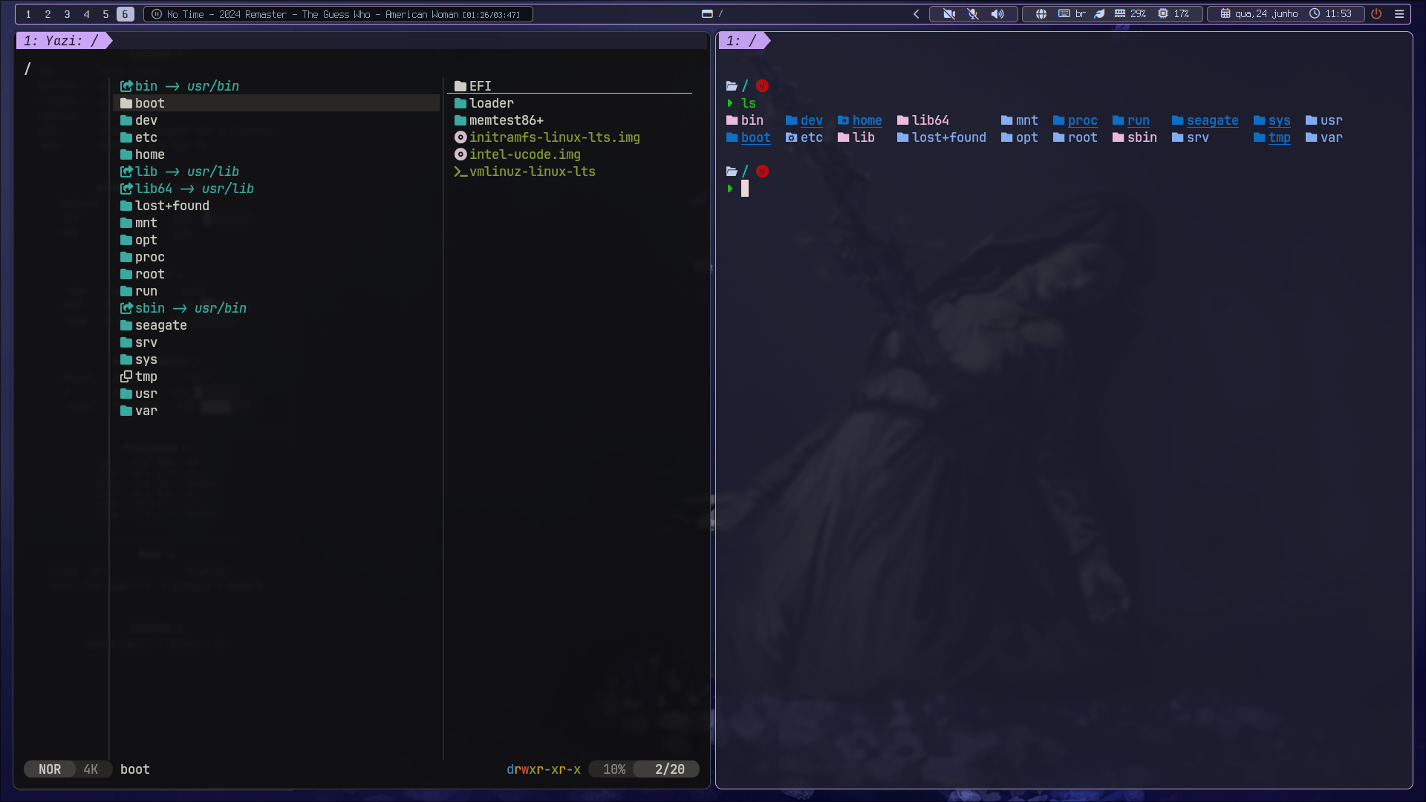1426x802 pixels.
Task: Switch to workspace 3
Action: click(x=67, y=14)
